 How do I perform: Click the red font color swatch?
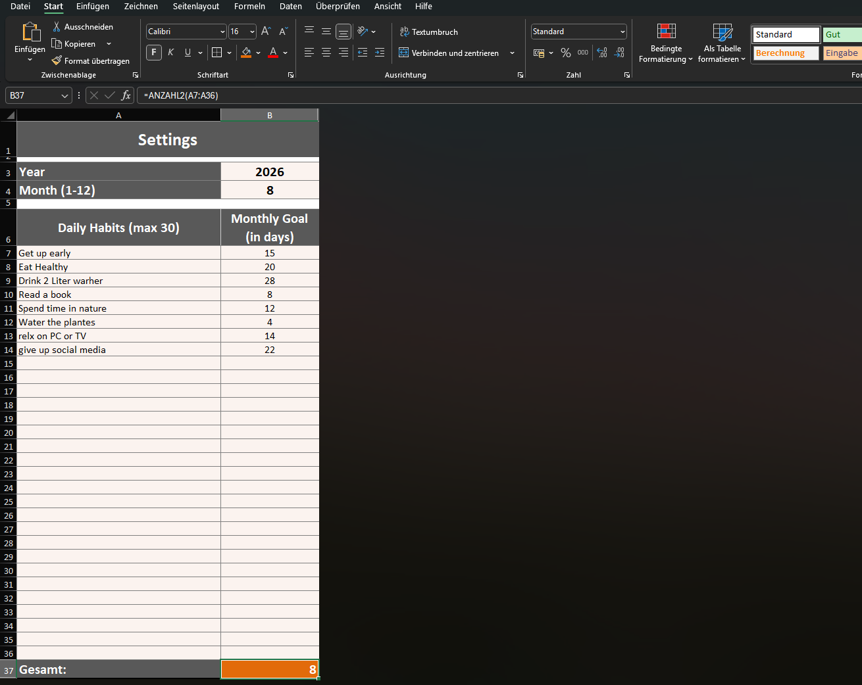[x=273, y=53]
